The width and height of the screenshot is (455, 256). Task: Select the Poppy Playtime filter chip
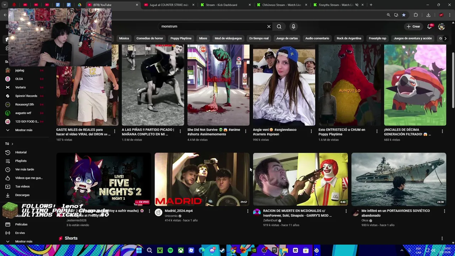click(181, 38)
